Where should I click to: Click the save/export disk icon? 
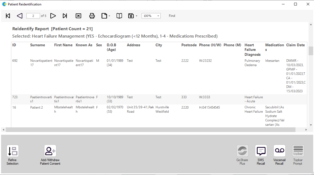click(131, 16)
